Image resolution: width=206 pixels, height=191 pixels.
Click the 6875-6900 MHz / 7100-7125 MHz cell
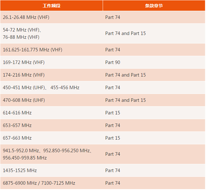[39, 183]
